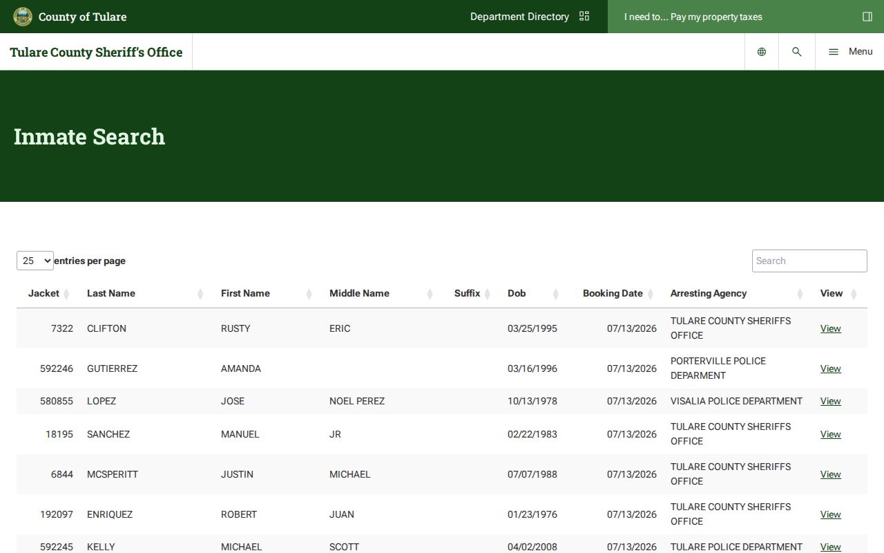View inmate LOPEZ record

click(x=830, y=401)
